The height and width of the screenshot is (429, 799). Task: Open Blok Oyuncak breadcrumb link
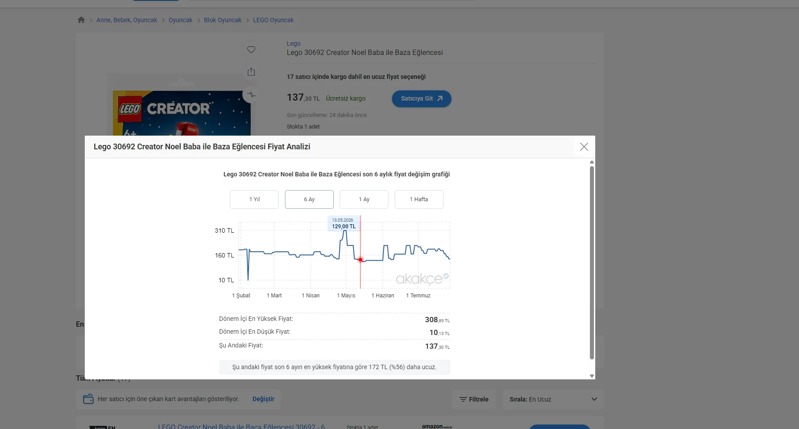tap(223, 20)
